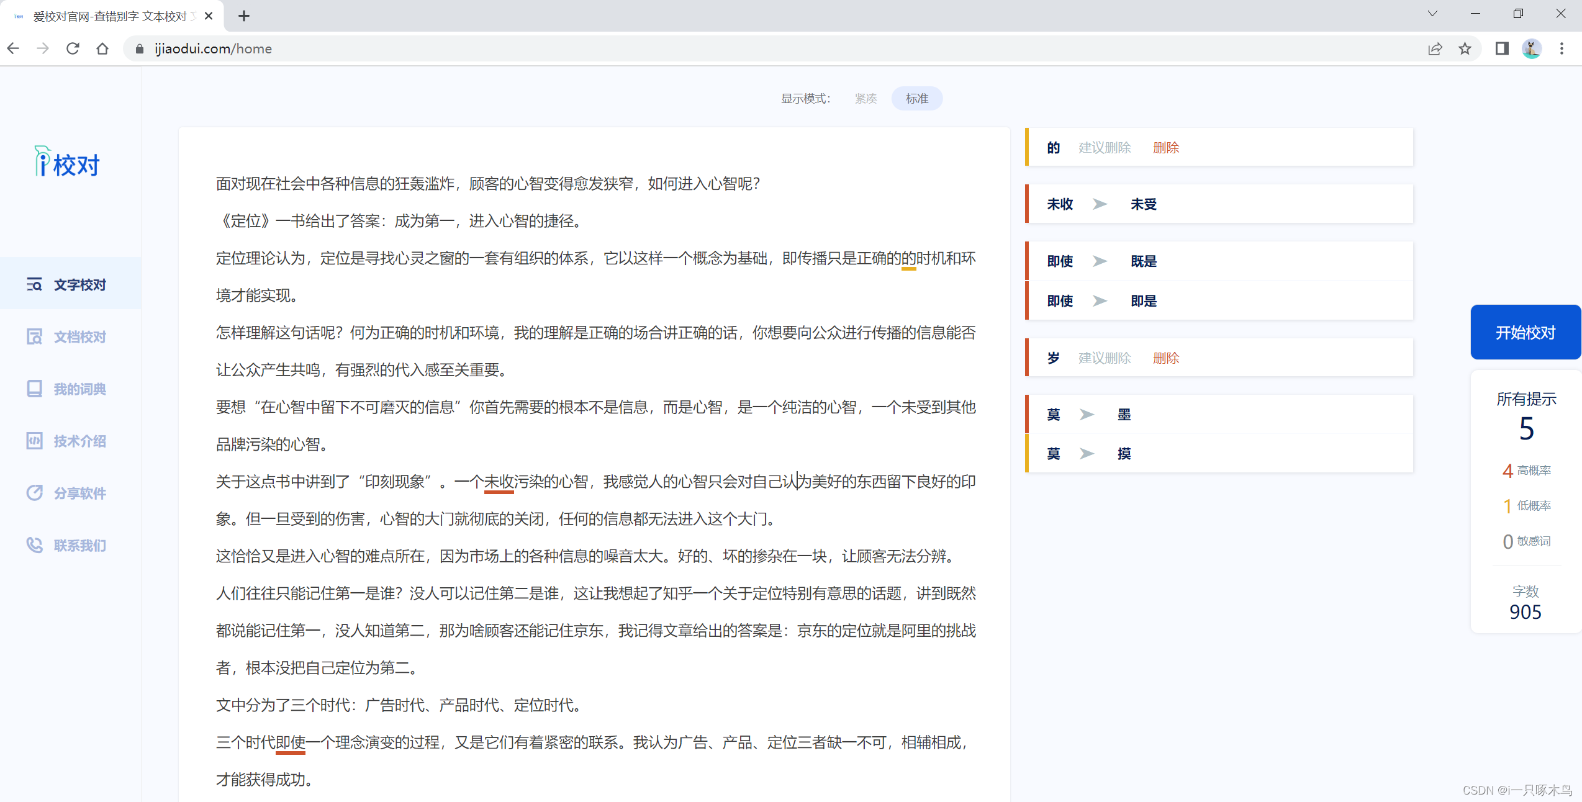
Task: Bookmark this page with the star icon
Action: [x=1465, y=49]
